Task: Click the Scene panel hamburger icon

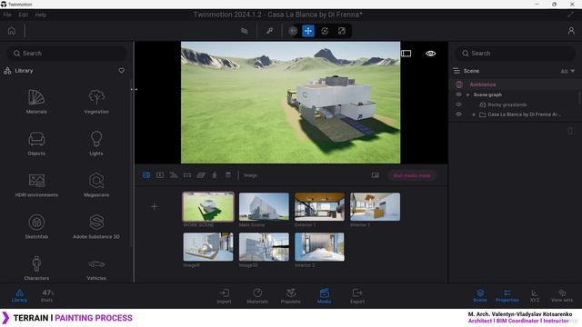Action: tap(457, 71)
